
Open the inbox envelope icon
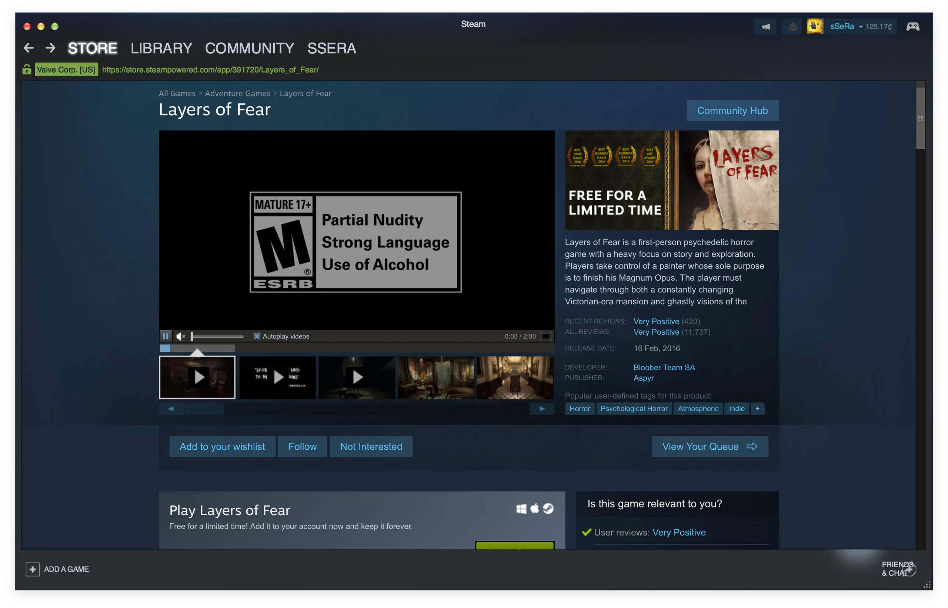click(x=792, y=27)
